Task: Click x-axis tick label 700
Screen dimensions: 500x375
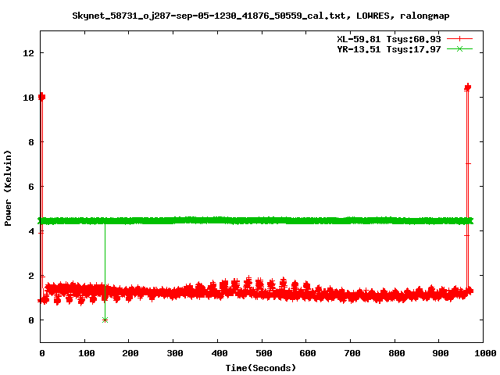Action: point(352,353)
